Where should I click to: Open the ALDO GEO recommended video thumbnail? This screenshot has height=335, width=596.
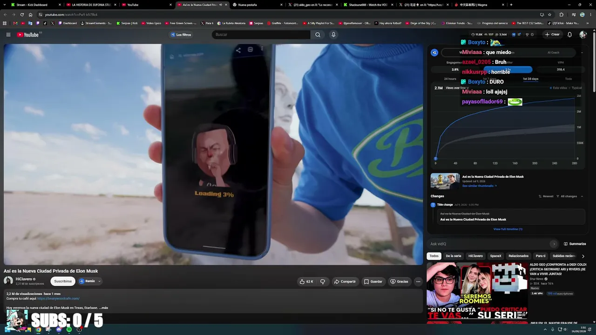coord(478,291)
